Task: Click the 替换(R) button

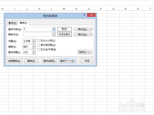Action: tap(31, 61)
